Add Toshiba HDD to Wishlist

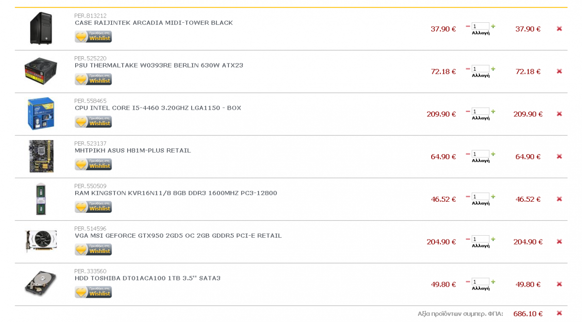[x=93, y=292]
